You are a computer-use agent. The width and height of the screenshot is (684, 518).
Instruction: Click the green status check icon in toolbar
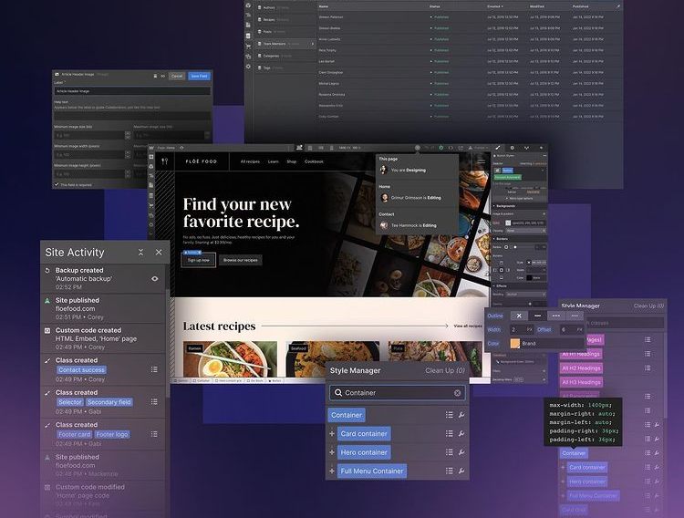tap(441, 148)
